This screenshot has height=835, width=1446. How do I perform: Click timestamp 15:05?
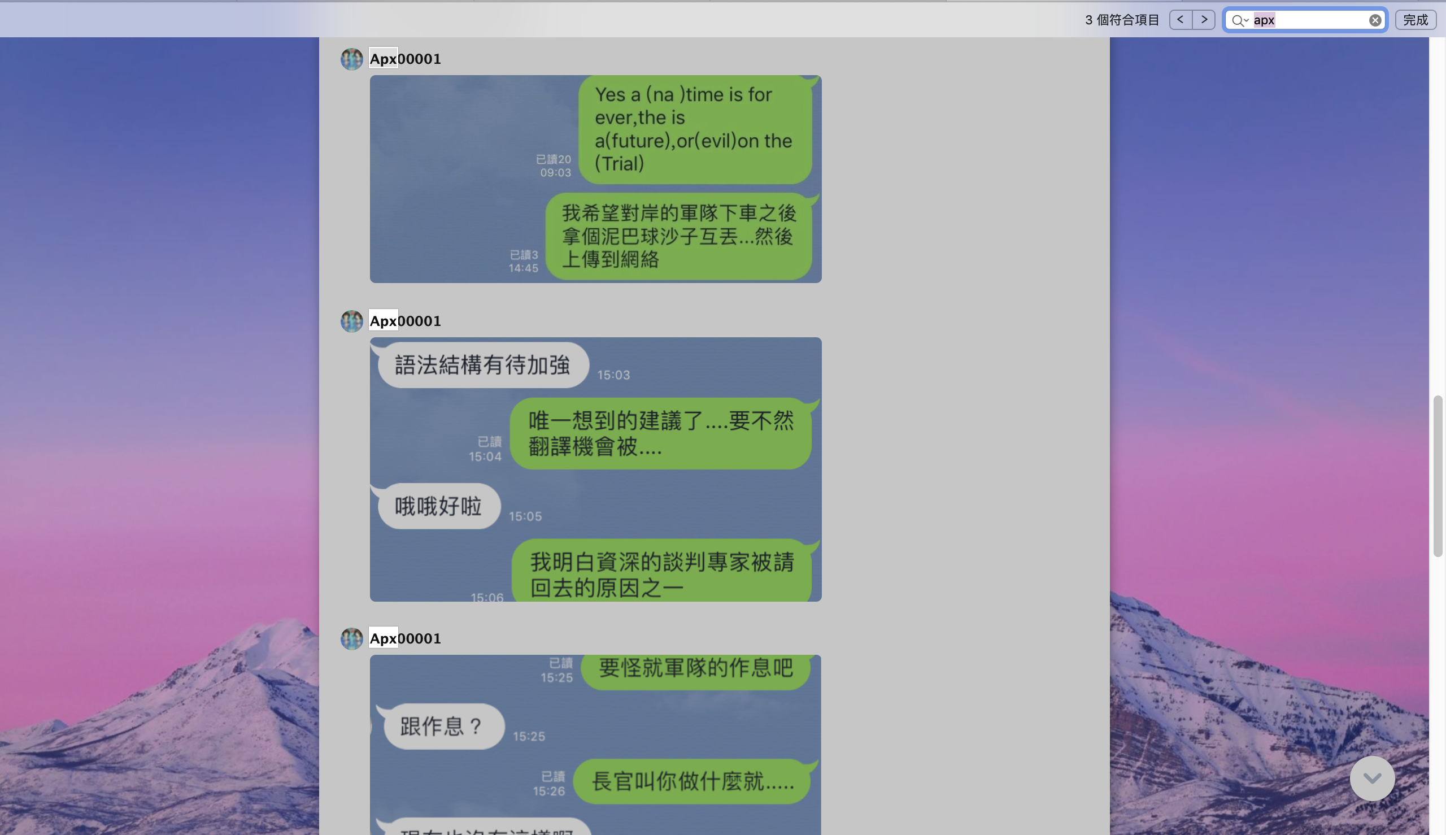point(525,516)
